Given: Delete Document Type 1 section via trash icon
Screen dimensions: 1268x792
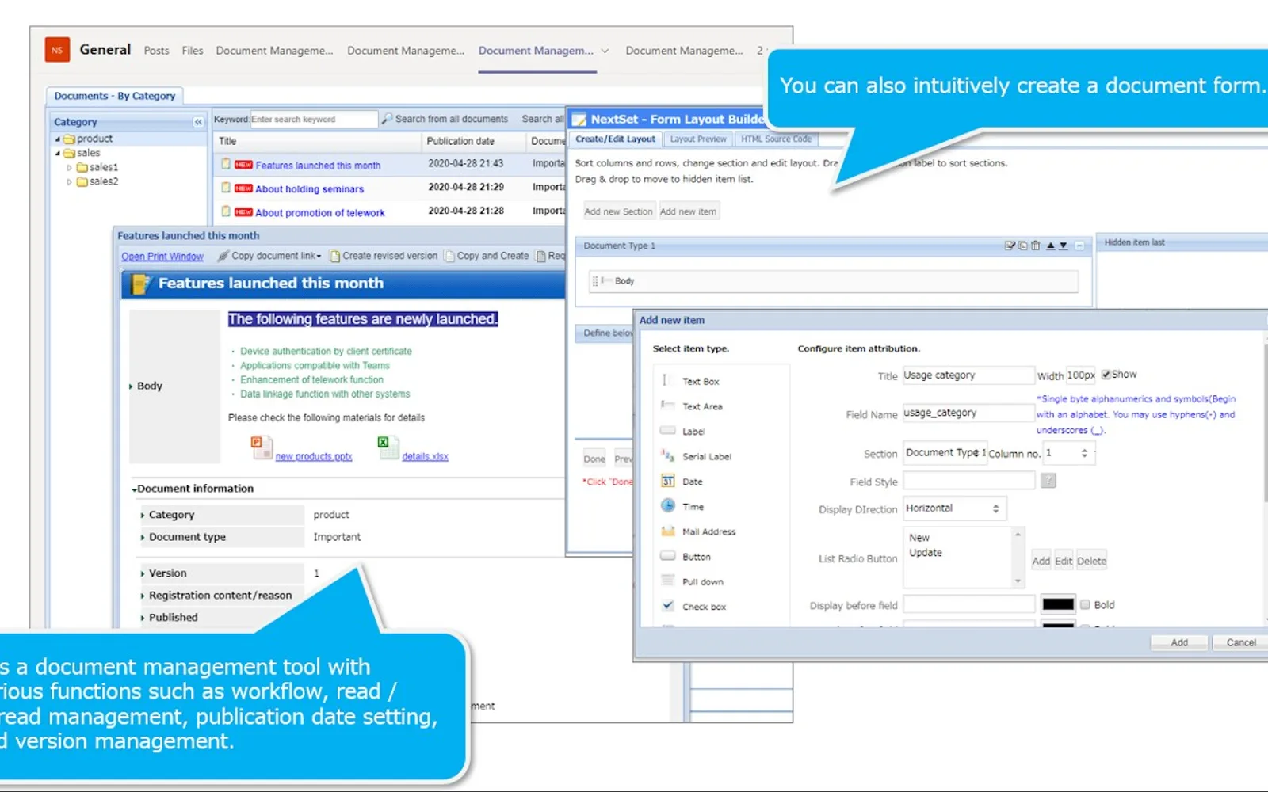Looking at the screenshot, I should click(1035, 246).
